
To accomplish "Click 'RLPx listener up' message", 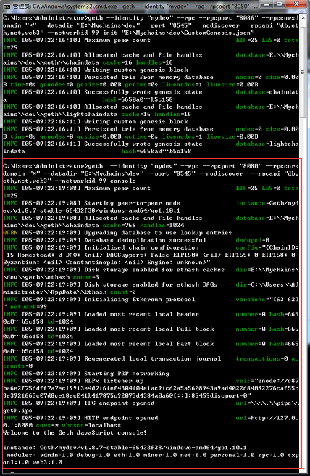I will click(114, 381).
